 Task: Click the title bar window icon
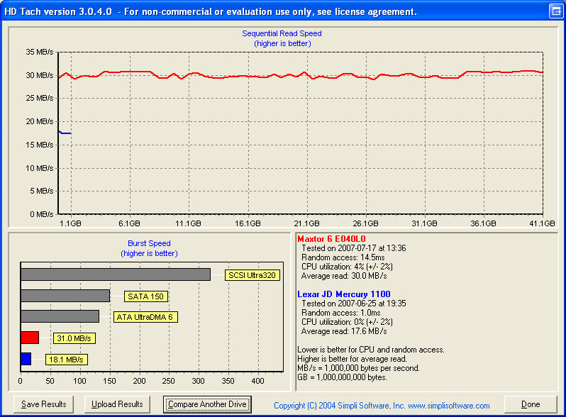pyautogui.click(x=555, y=11)
